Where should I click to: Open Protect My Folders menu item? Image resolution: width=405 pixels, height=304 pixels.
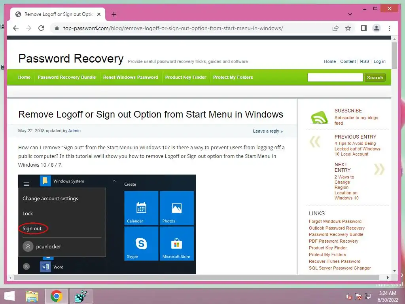[233, 77]
